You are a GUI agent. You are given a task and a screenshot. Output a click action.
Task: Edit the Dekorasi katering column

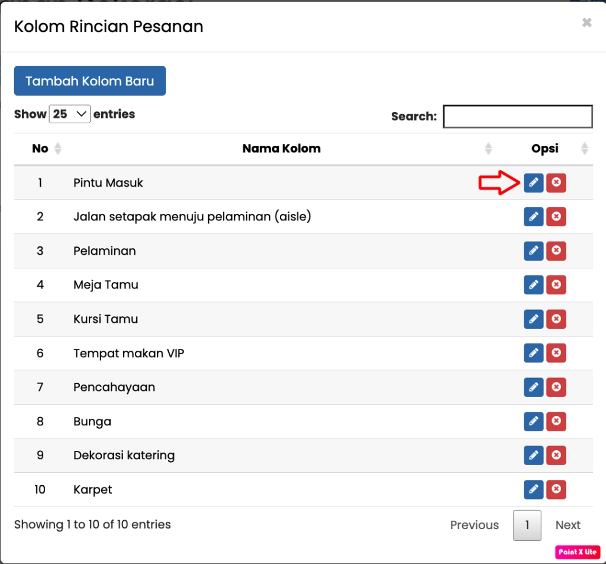pyautogui.click(x=533, y=456)
